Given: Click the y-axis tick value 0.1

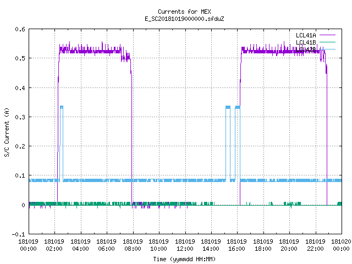Looking at the screenshot, I should pos(20,175).
